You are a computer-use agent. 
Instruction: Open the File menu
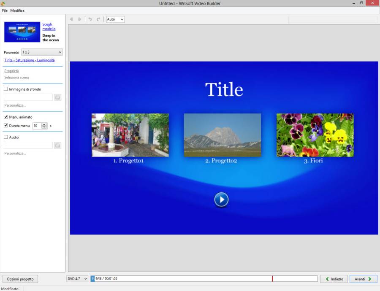(x=5, y=11)
